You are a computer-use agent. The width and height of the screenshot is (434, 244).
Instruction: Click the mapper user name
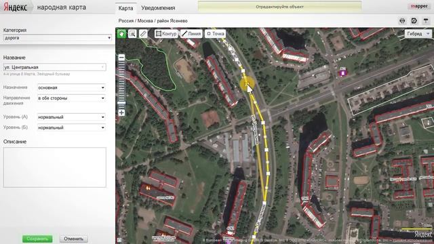point(419,6)
